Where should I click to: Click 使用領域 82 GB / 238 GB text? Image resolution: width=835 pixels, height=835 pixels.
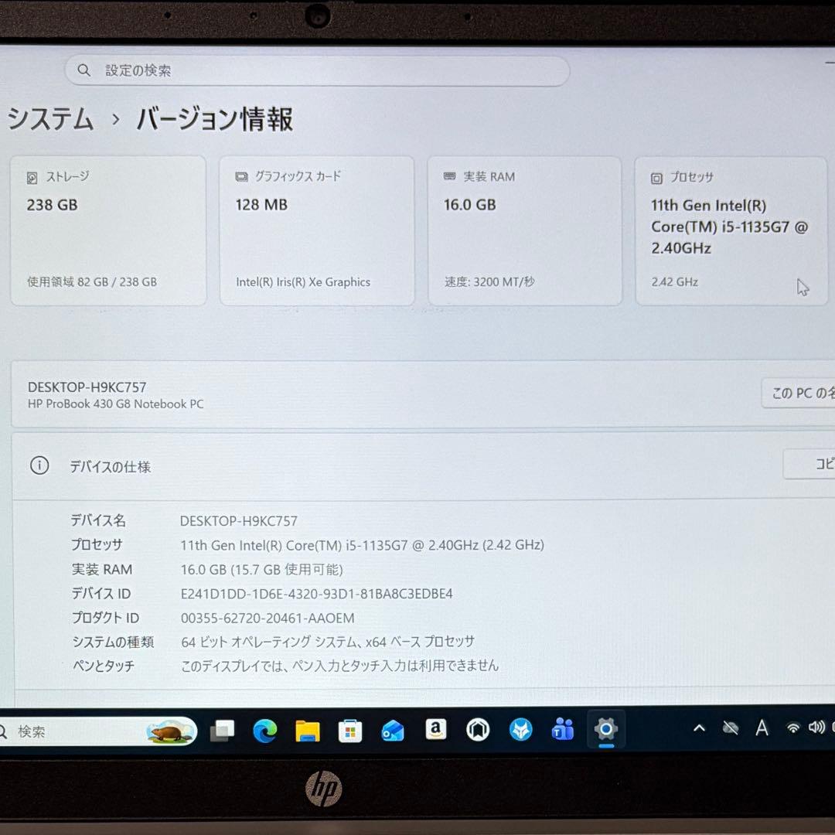[92, 281]
